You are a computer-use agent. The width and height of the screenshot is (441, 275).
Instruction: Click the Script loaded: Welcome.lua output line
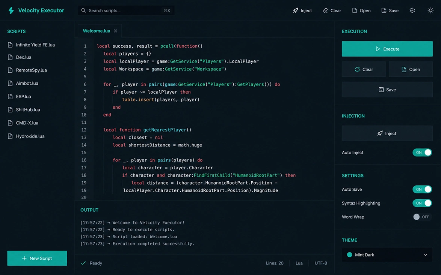point(129,236)
